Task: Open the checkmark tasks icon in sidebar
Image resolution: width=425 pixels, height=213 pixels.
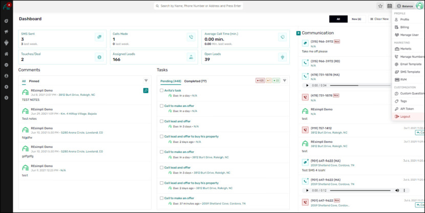Action: point(6,65)
